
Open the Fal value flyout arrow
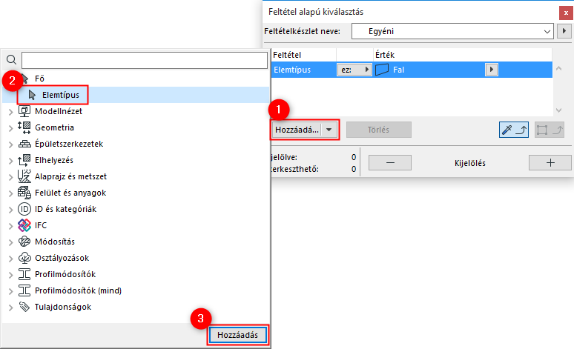tap(492, 70)
